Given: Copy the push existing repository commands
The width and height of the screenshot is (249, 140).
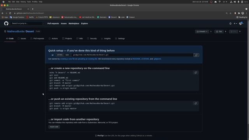Looking at the screenshot, I should [196, 103].
